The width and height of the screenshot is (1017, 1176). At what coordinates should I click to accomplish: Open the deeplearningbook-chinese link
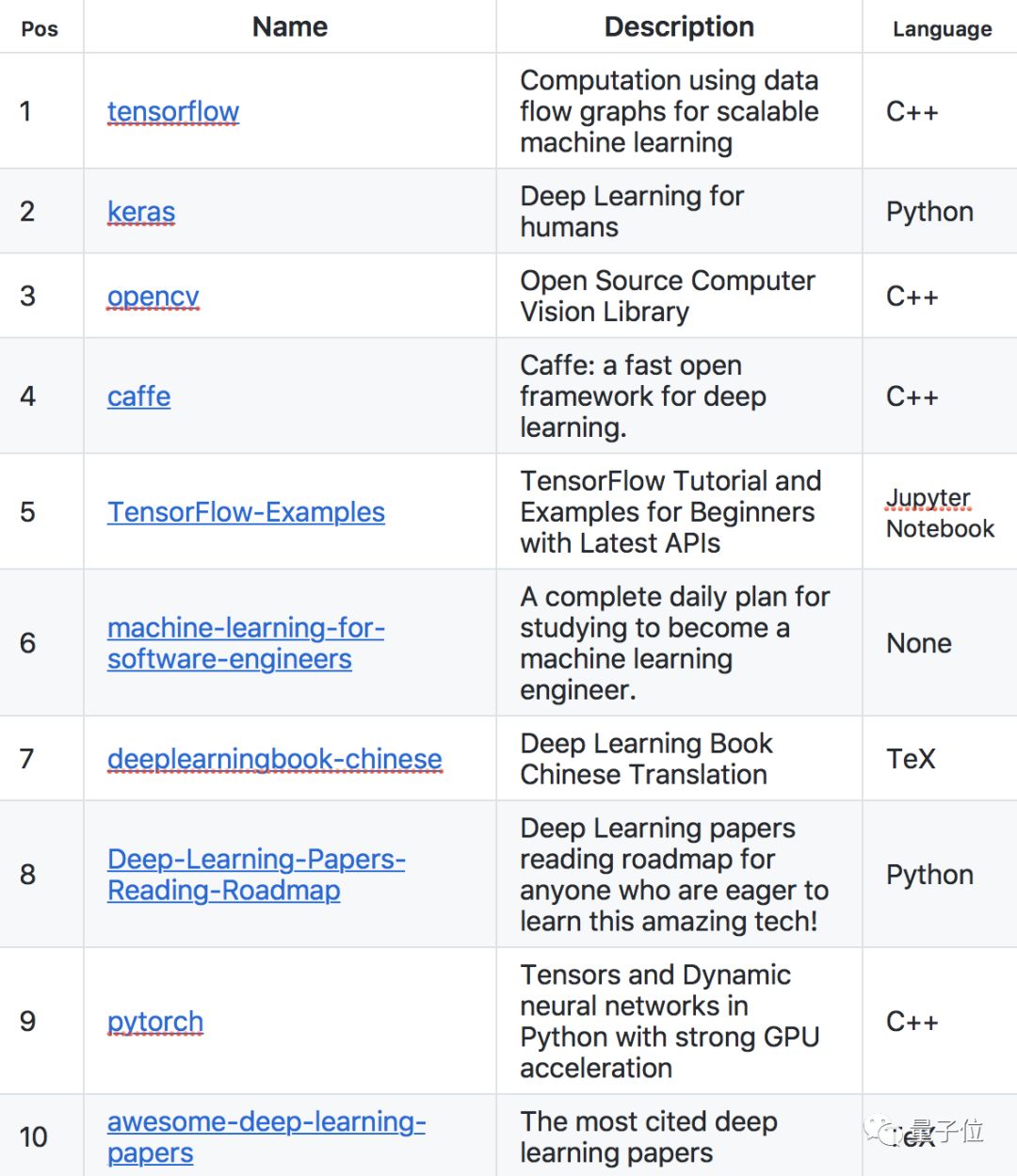pyautogui.click(x=275, y=759)
